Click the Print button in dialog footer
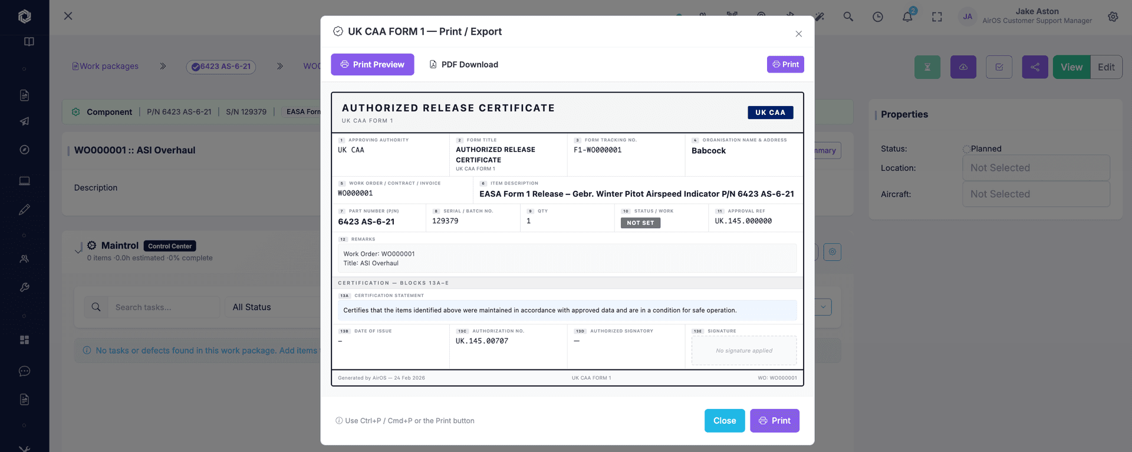 [775, 421]
